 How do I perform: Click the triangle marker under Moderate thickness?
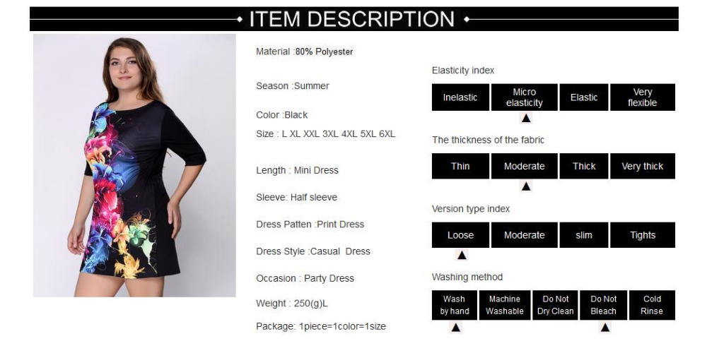pos(526,186)
